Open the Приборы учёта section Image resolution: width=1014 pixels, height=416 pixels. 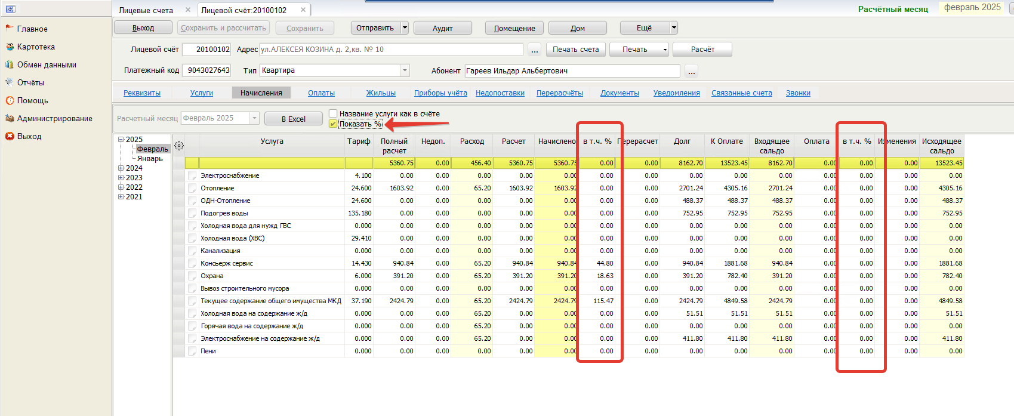pos(440,93)
